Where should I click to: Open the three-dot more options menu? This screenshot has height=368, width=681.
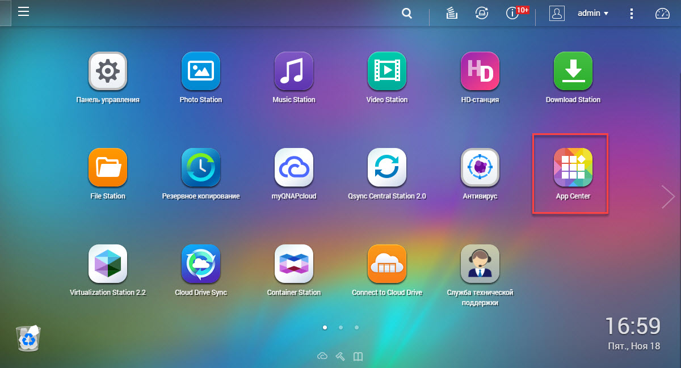[x=632, y=14]
